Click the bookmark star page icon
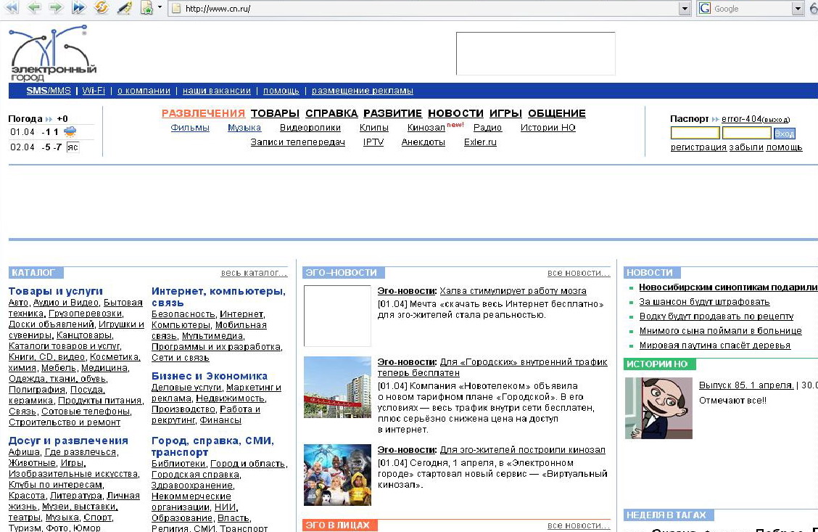The height and width of the screenshot is (532, 818). 147,8
